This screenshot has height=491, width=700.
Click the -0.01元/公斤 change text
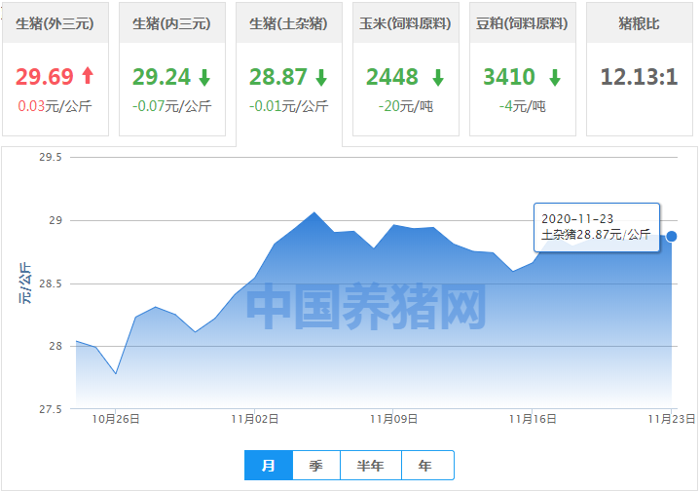[x=289, y=106]
